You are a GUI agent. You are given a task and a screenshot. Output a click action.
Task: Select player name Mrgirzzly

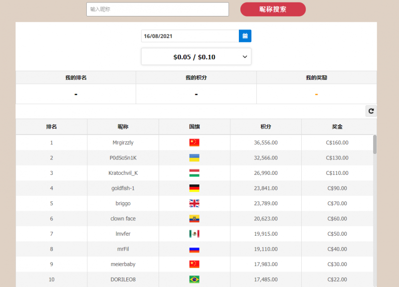click(123, 143)
